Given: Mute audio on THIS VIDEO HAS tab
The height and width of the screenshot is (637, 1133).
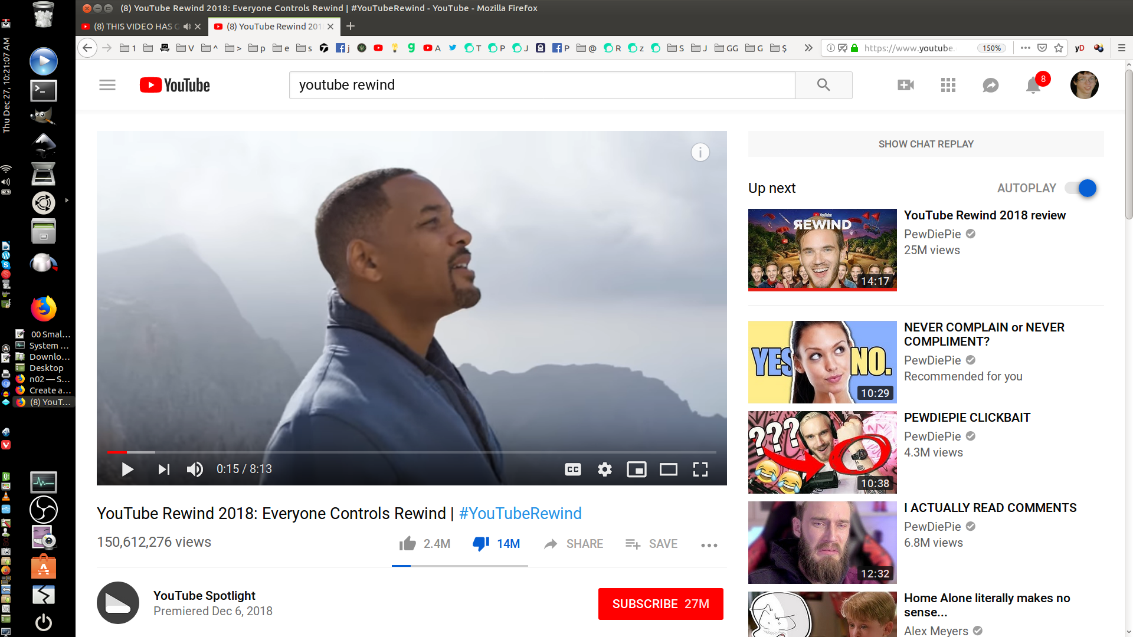Looking at the screenshot, I should [x=187, y=27].
